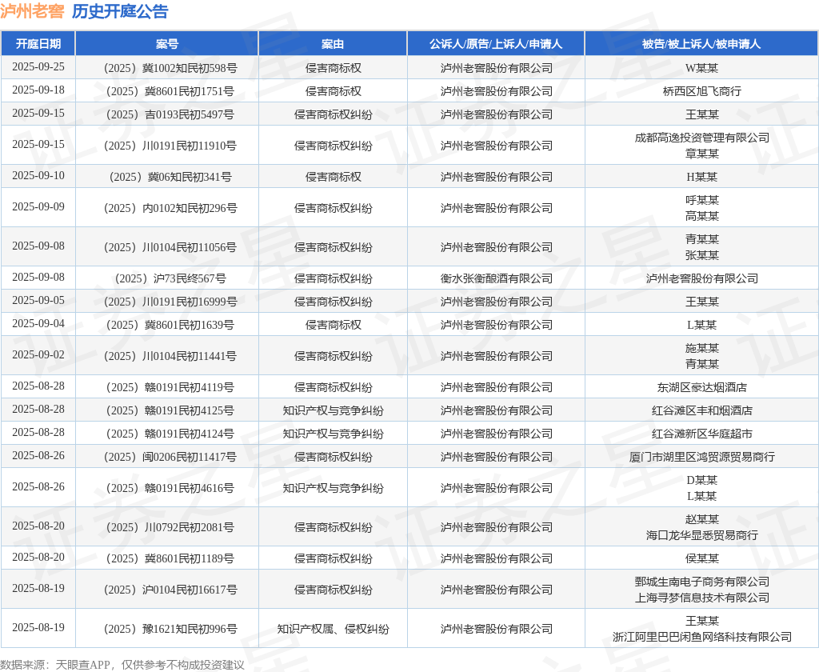Click defendant 桥西区旭飞商行
Screen dimensions: 819x672
[x=701, y=91]
